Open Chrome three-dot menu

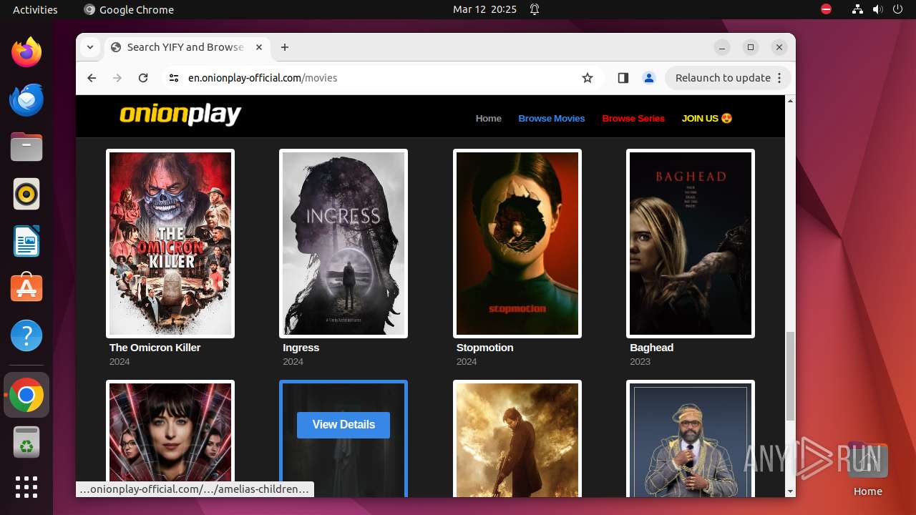click(x=779, y=78)
